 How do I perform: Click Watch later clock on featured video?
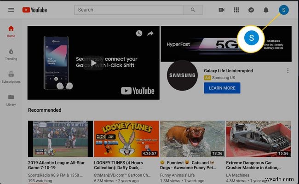(139, 34)
